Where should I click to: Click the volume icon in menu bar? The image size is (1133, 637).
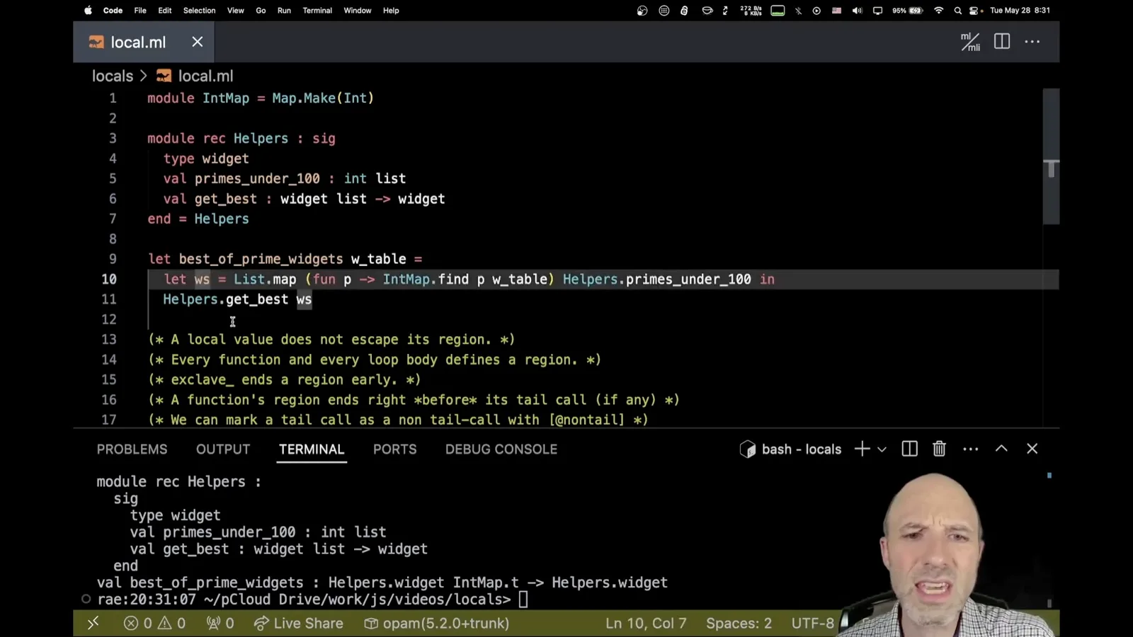[x=857, y=11]
